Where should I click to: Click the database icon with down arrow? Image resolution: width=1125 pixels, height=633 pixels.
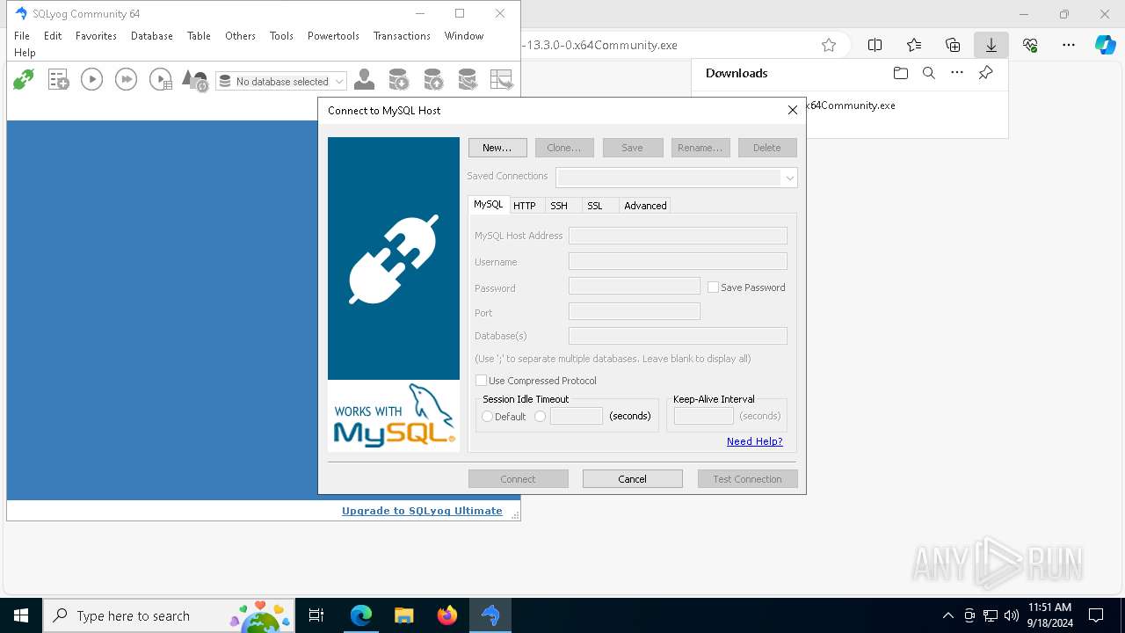[x=398, y=80]
